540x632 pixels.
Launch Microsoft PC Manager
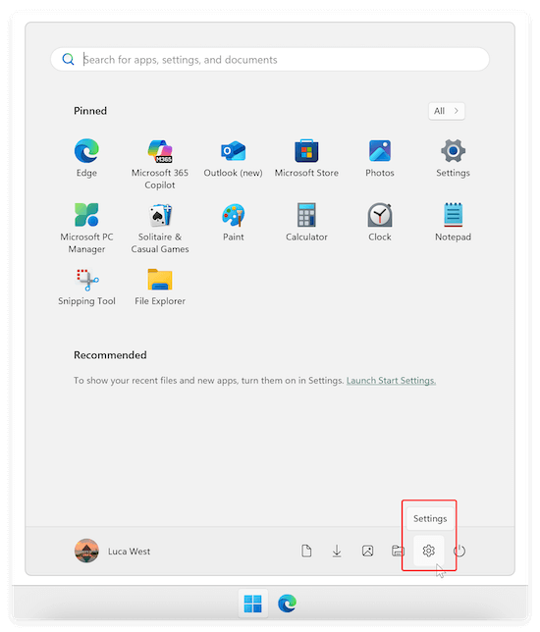pos(86,228)
